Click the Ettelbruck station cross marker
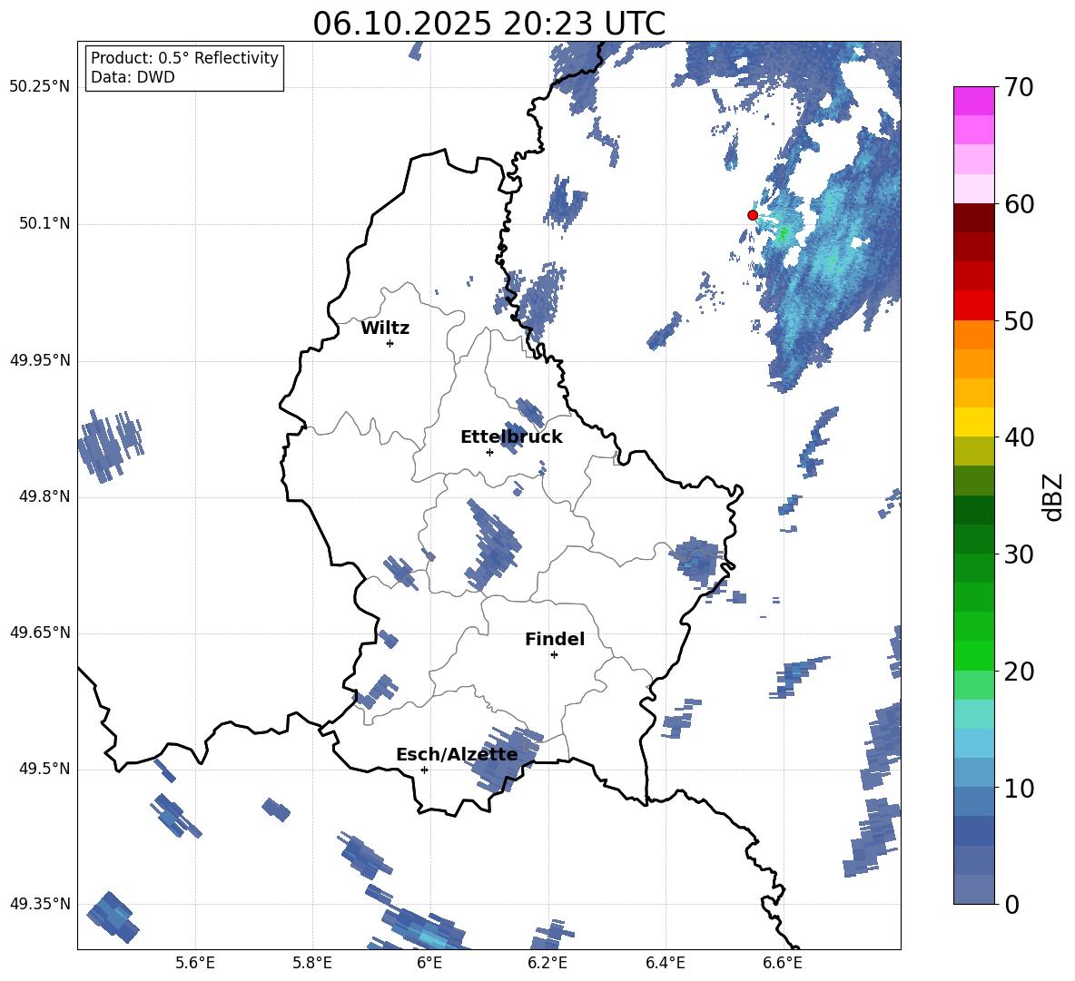This screenshot has width=1075, height=981. [x=489, y=452]
